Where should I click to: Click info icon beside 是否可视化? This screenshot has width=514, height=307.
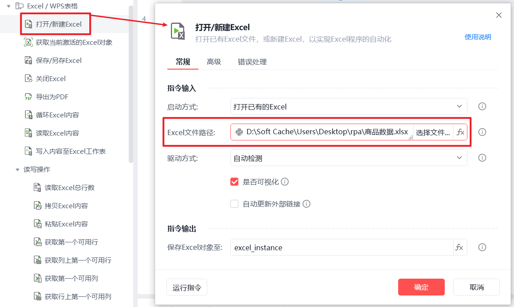pyautogui.click(x=285, y=182)
